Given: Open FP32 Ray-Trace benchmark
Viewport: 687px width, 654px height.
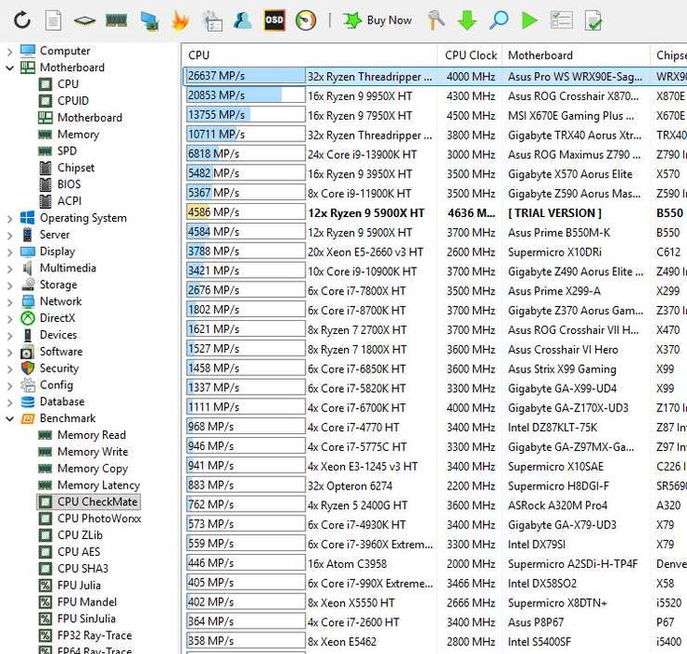Looking at the screenshot, I should tap(94, 635).
